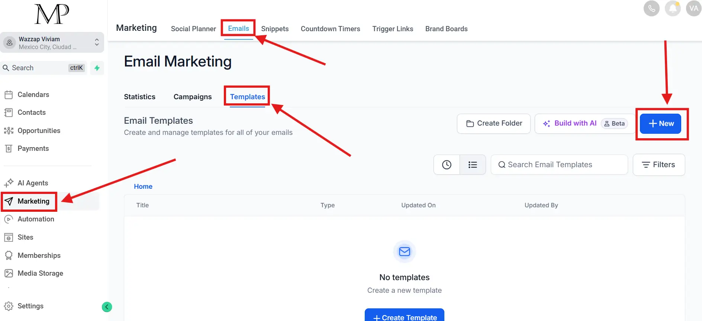Open Settings in the sidebar
This screenshot has height=321, width=702.
click(30, 306)
